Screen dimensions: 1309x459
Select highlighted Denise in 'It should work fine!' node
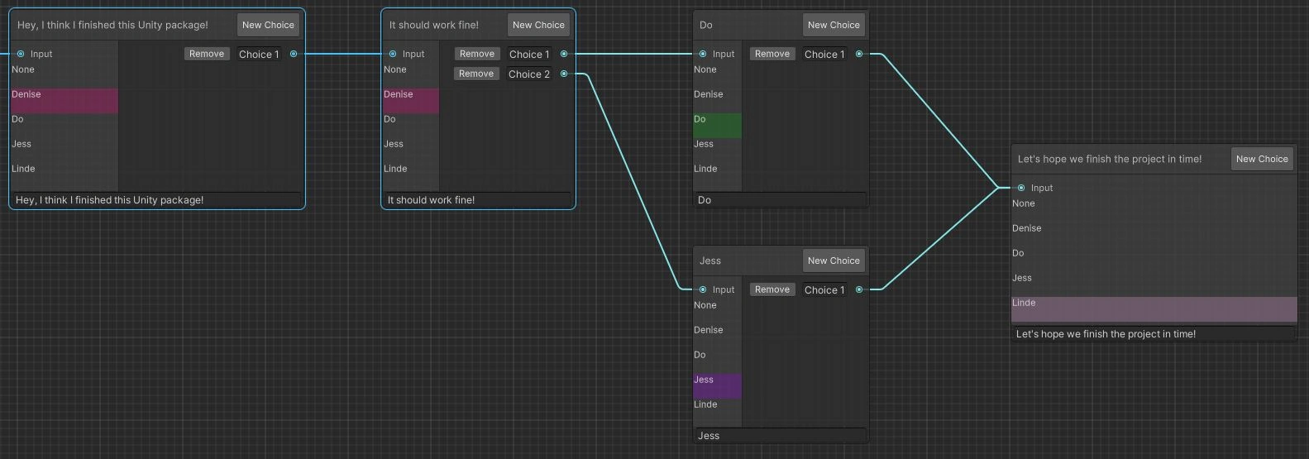(411, 100)
